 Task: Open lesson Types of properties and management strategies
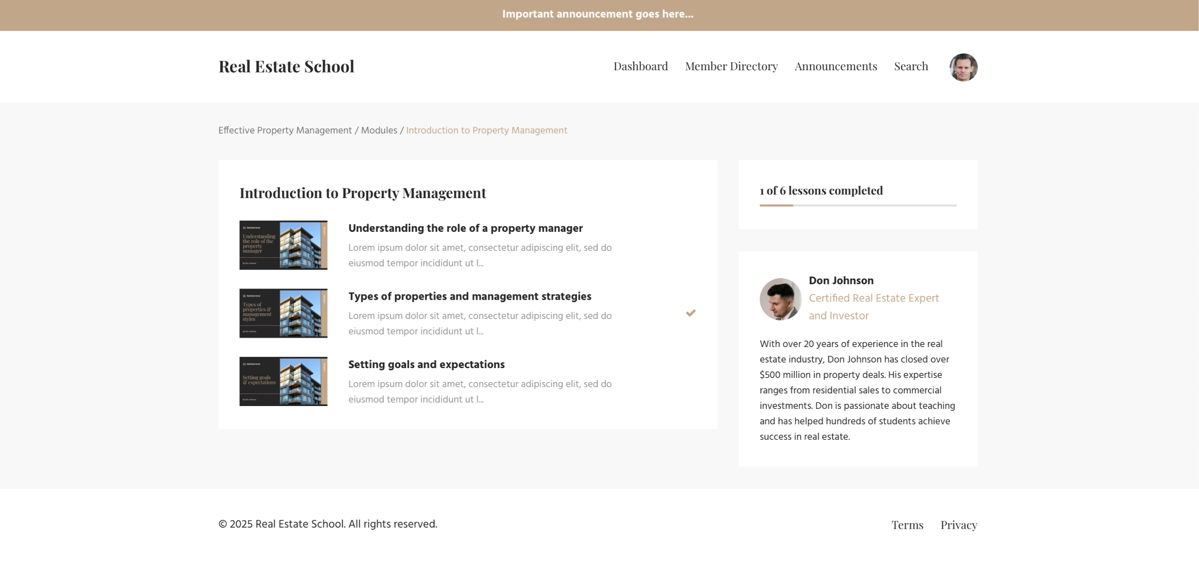click(x=469, y=296)
